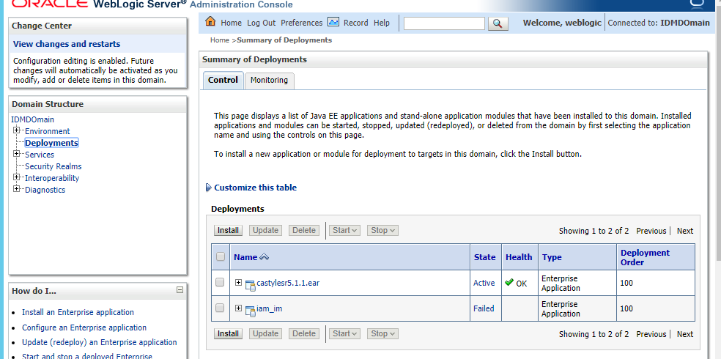The image size is (721, 359).
Task: Click the Customize this table link
Action: pos(255,188)
